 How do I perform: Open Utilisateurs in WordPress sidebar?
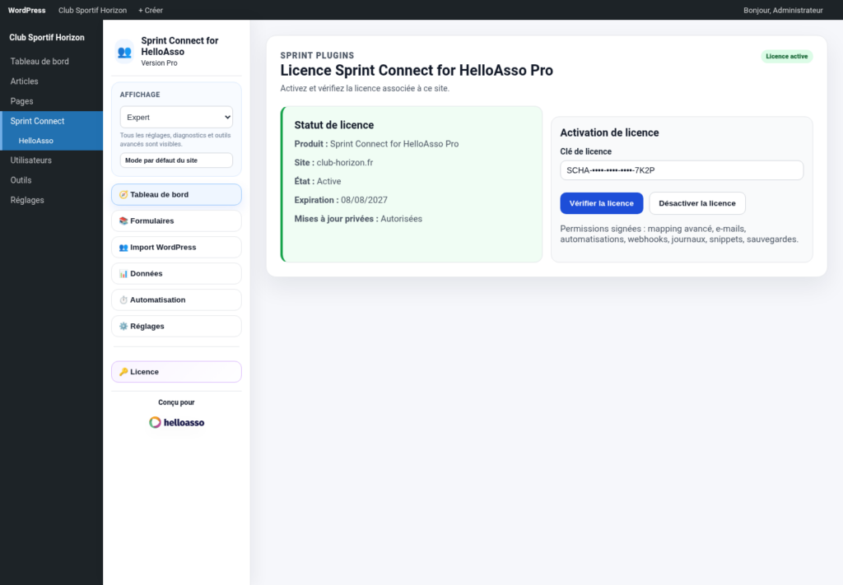[x=51, y=160]
